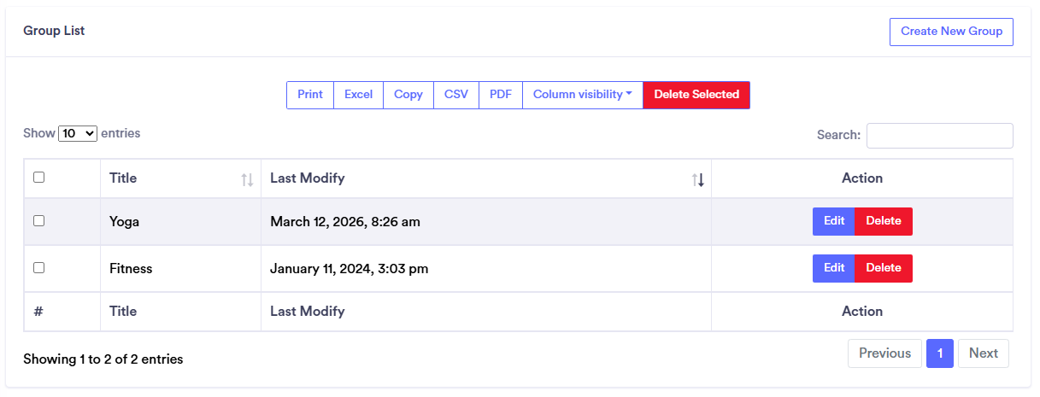The width and height of the screenshot is (1040, 397).
Task: Go to the Next pagination page
Action: click(983, 353)
